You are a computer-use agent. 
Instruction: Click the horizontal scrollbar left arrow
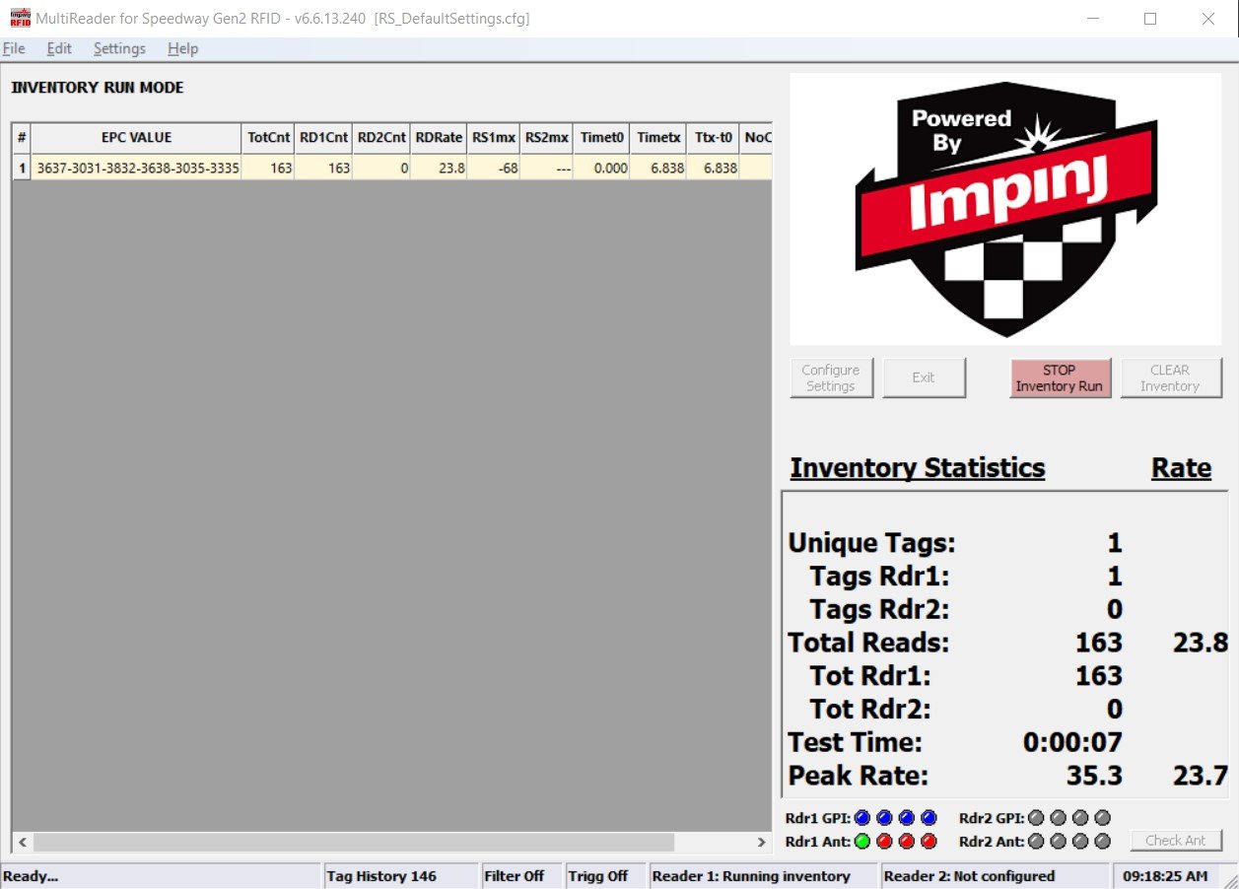(x=22, y=843)
